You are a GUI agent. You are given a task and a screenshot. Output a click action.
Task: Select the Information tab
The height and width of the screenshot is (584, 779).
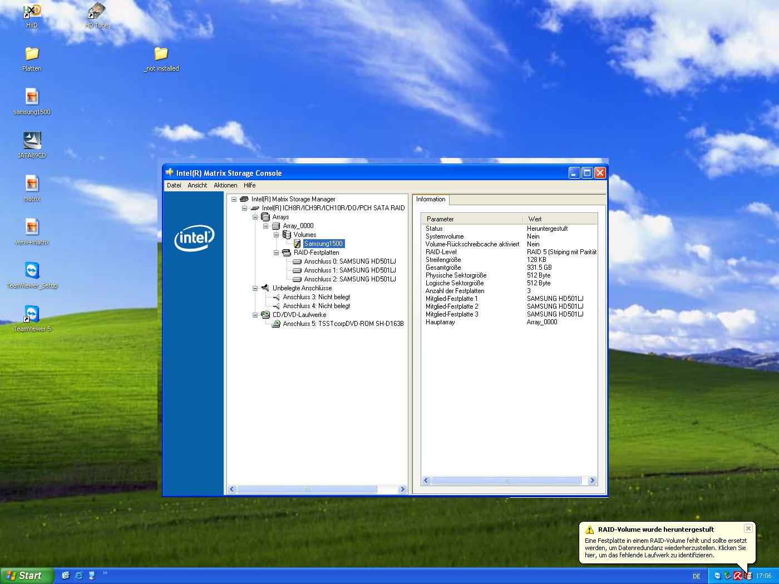point(431,199)
